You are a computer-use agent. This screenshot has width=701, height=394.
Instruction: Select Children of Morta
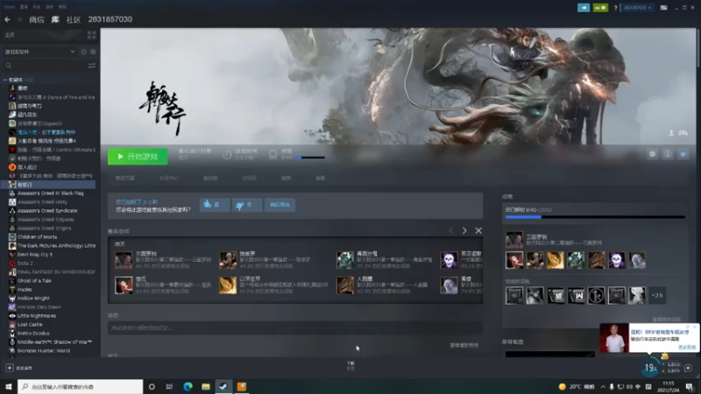point(37,236)
